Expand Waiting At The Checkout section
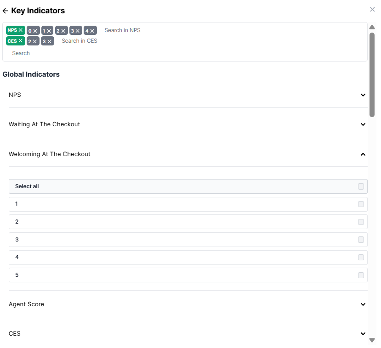The width and height of the screenshot is (381, 348). coord(363,124)
